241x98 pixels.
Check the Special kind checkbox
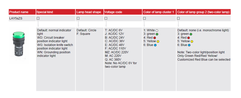[38, 18]
